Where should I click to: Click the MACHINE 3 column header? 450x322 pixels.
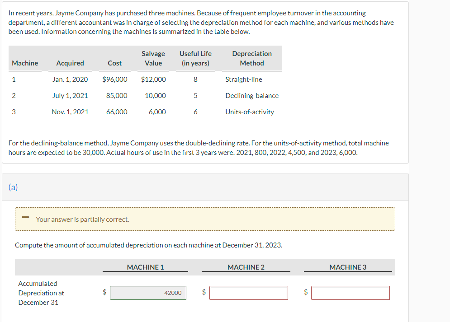tap(348, 267)
